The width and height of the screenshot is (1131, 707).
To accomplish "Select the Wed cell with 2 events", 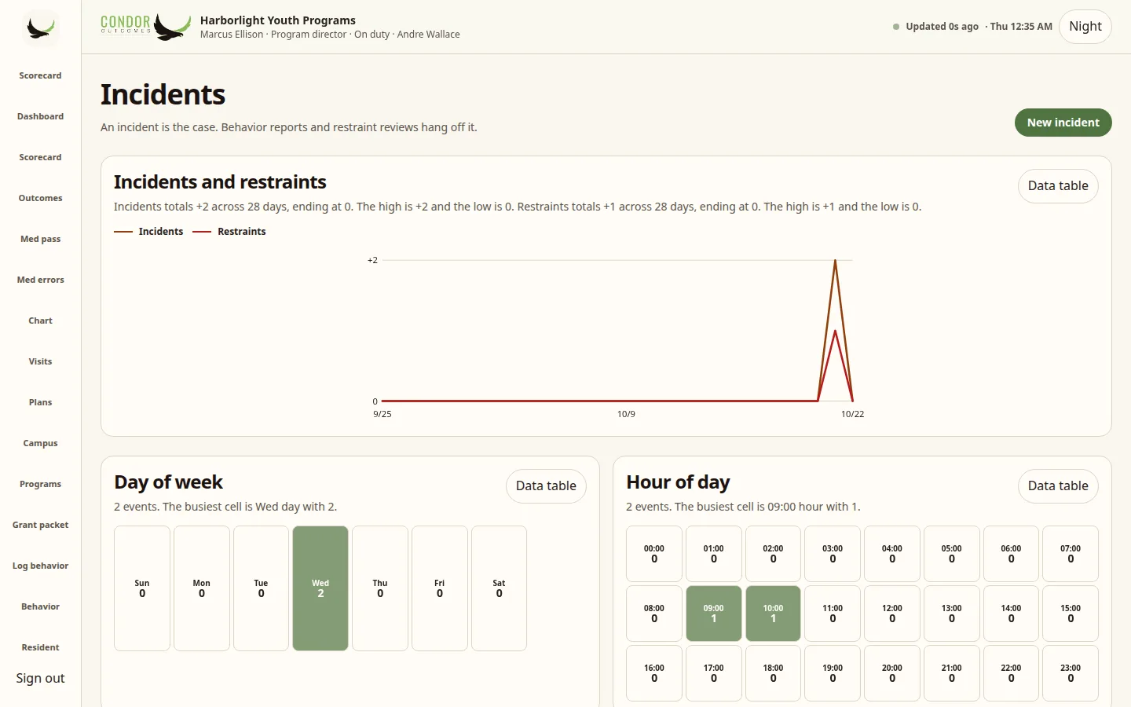I will [x=320, y=588].
